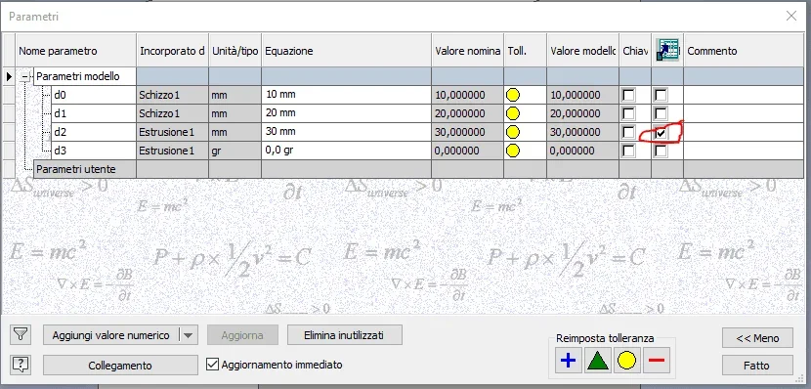
Task: Click d1 row yellow tolerance circle
Action: click(x=513, y=113)
